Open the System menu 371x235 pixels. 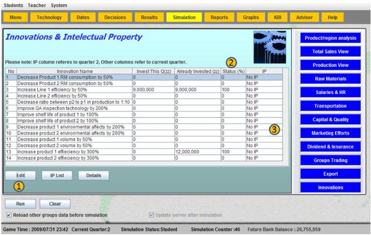59,5
